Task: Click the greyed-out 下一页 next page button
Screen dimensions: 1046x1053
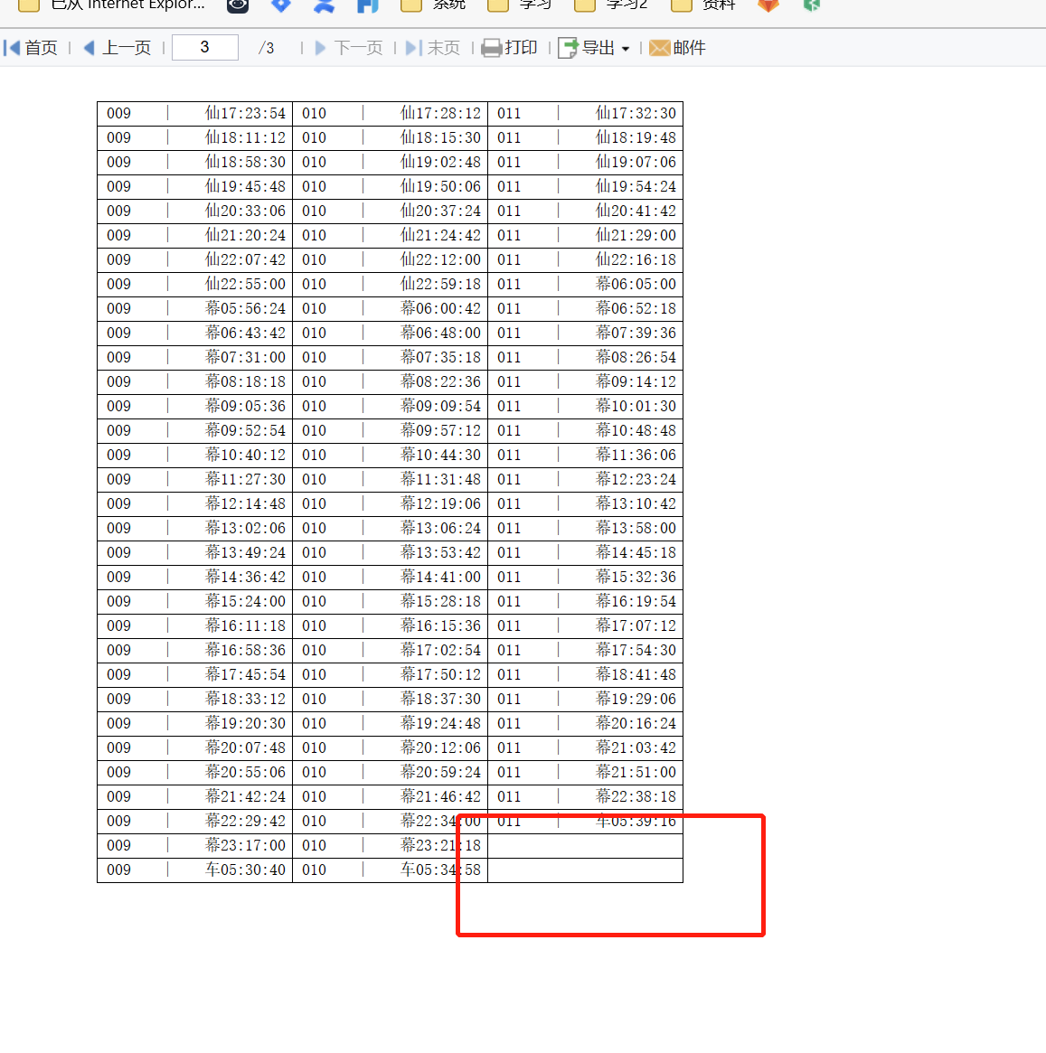Action: (349, 48)
